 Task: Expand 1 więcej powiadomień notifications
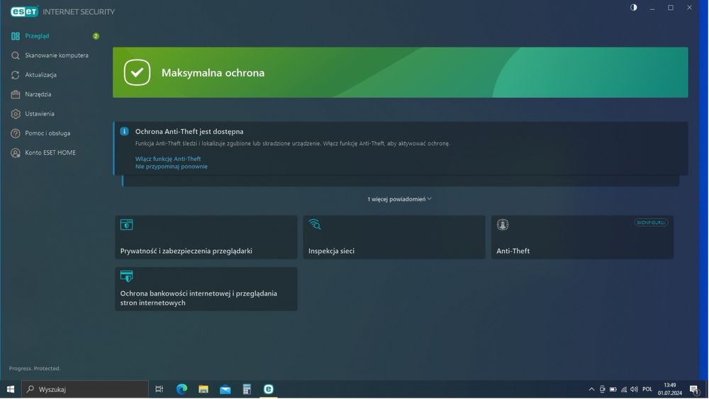[399, 199]
